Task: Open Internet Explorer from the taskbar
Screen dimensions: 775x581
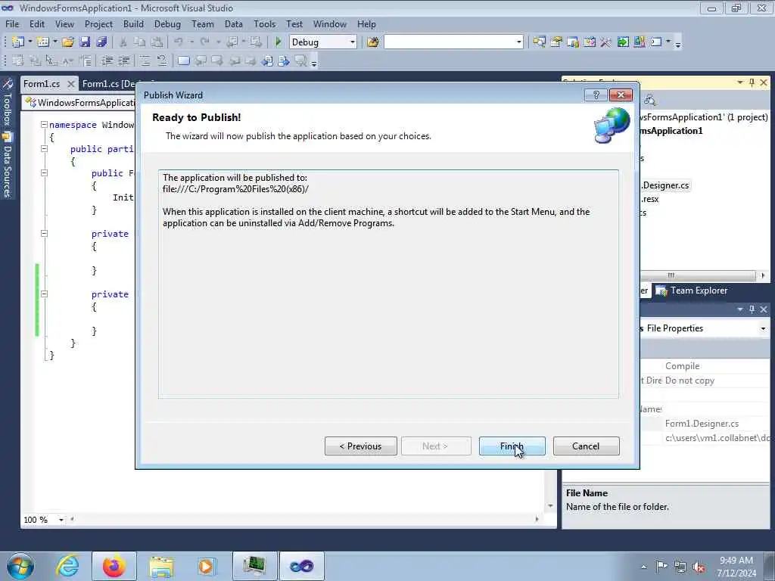Action: tap(67, 566)
